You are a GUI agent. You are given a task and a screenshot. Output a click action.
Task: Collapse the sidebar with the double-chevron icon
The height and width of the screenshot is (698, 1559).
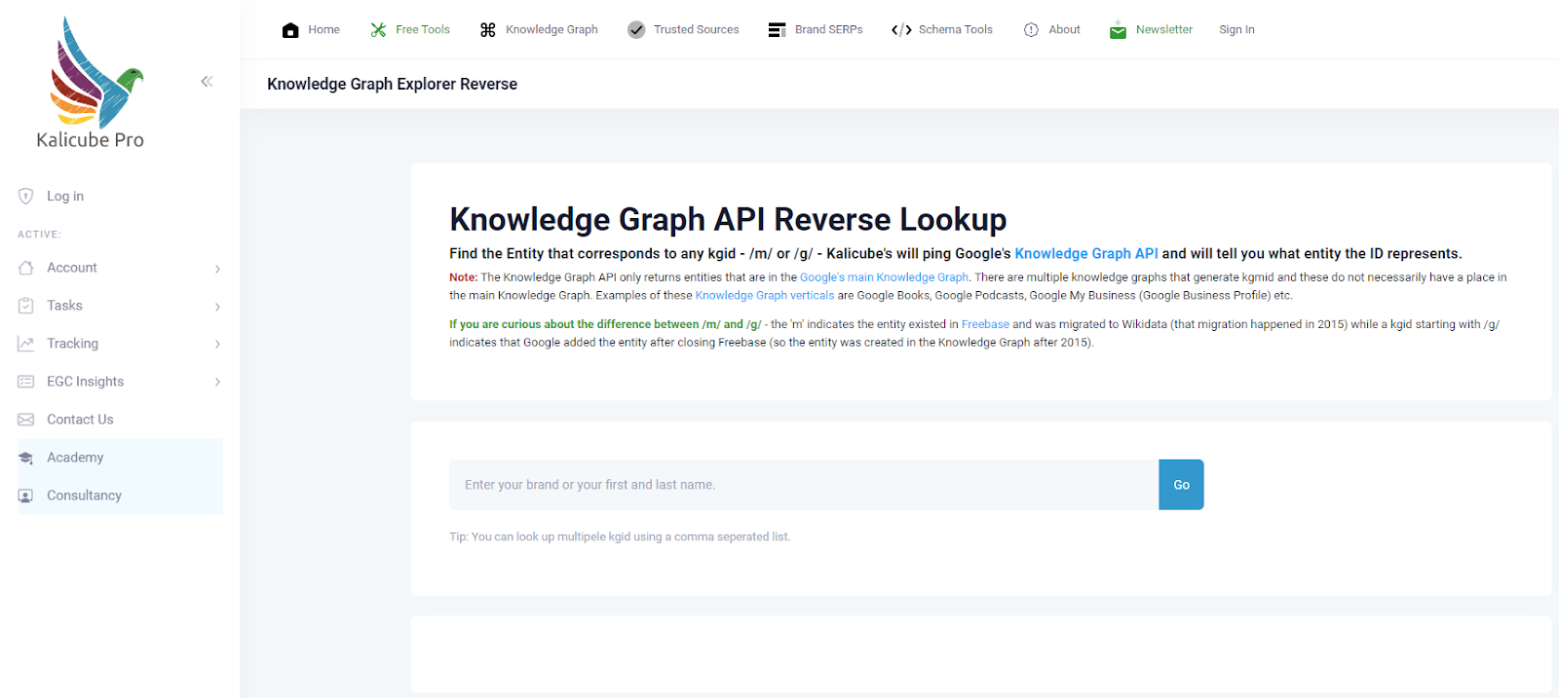pos(207,82)
